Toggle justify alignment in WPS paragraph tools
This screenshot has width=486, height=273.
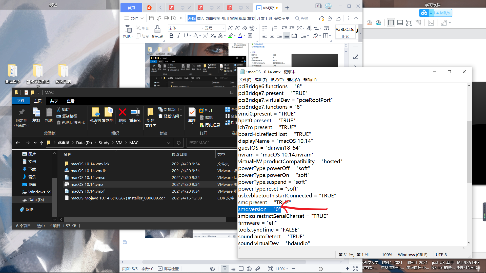coord(287,36)
